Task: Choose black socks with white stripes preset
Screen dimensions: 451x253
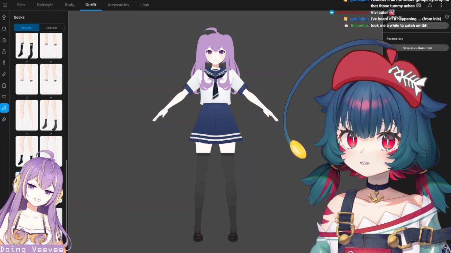Action: pos(27,46)
